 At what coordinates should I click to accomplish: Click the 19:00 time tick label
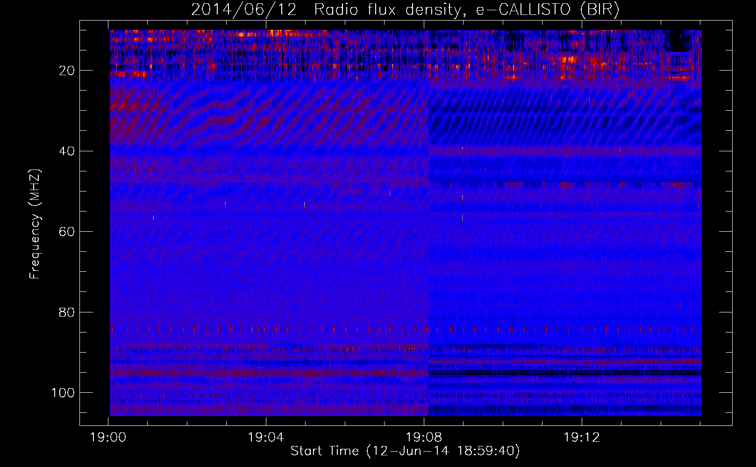(108, 438)
